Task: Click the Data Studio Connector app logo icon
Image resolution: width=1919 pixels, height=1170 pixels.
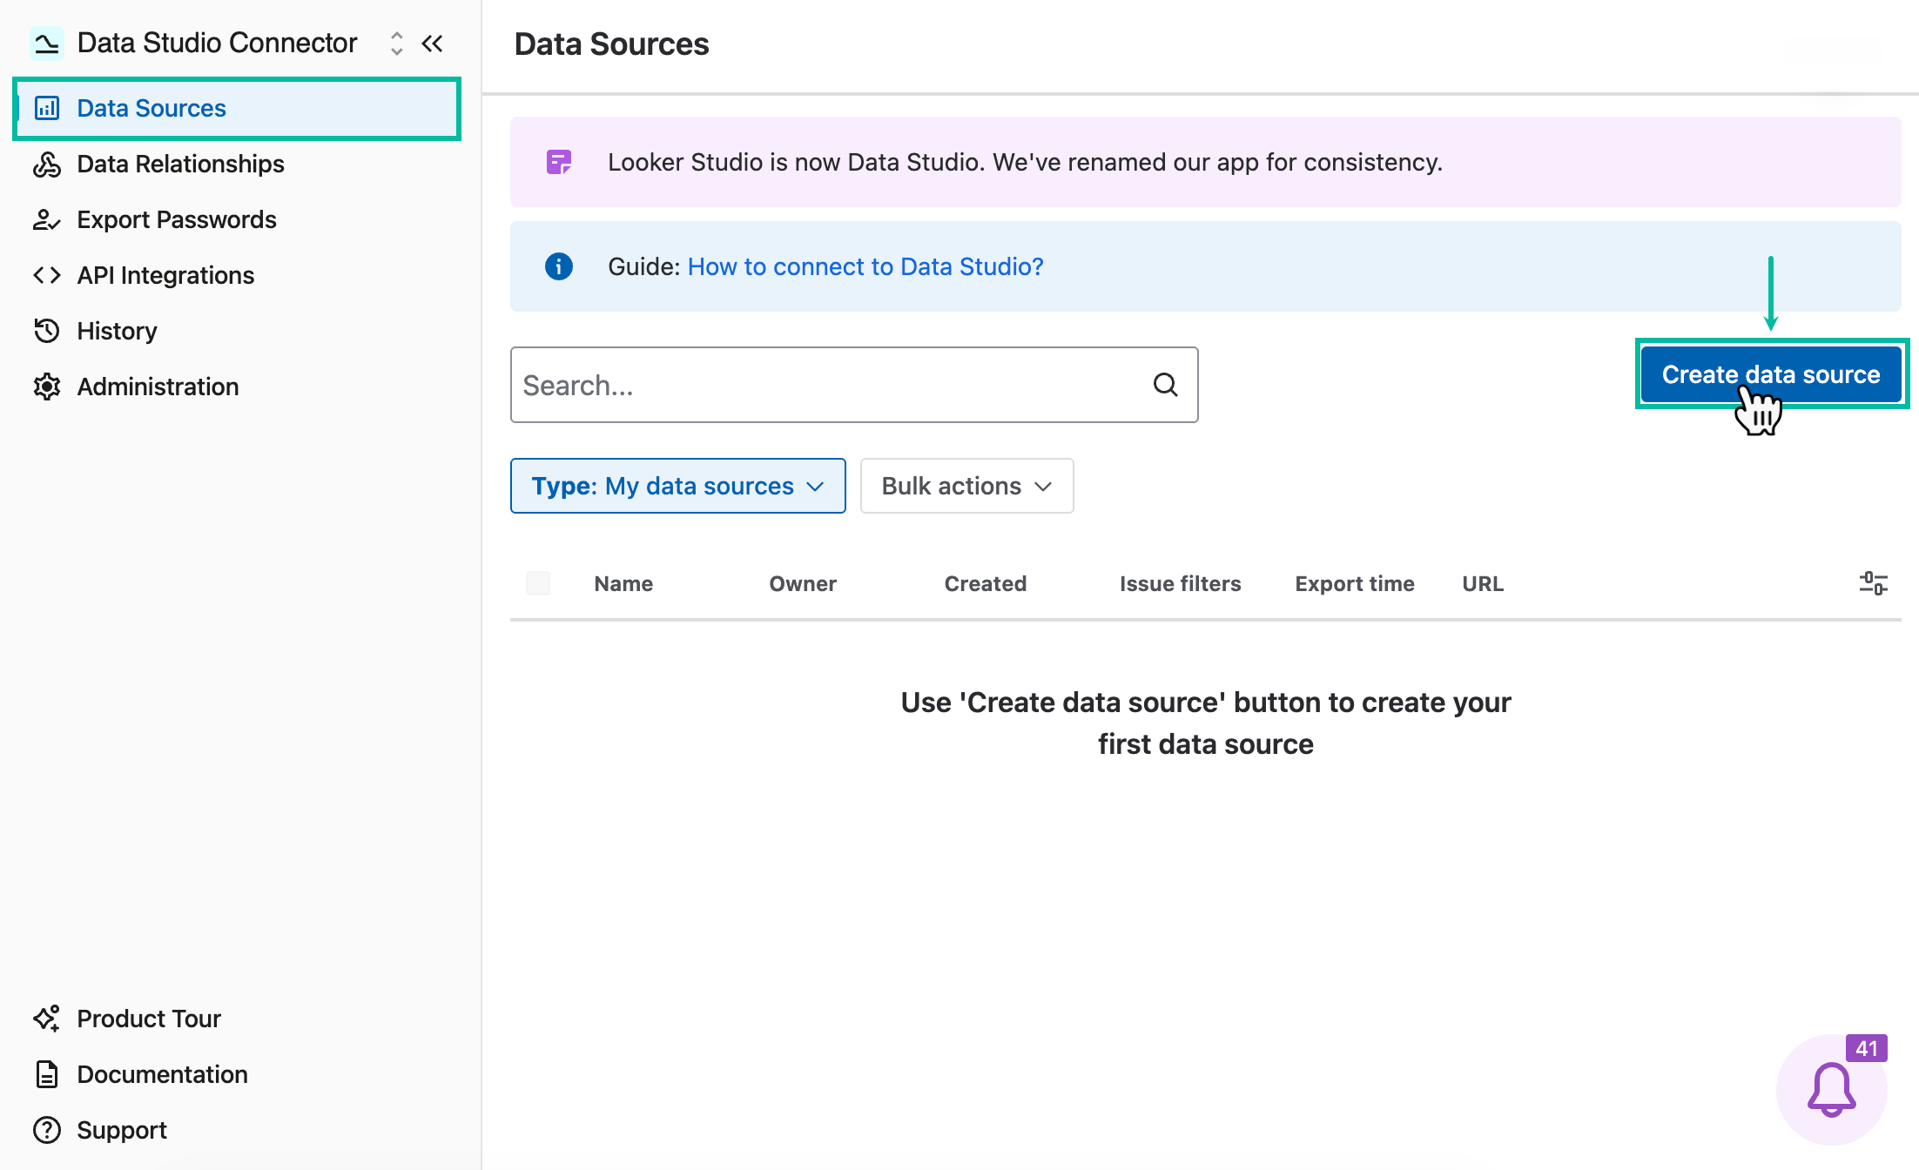Action: [x=46, y=43]
